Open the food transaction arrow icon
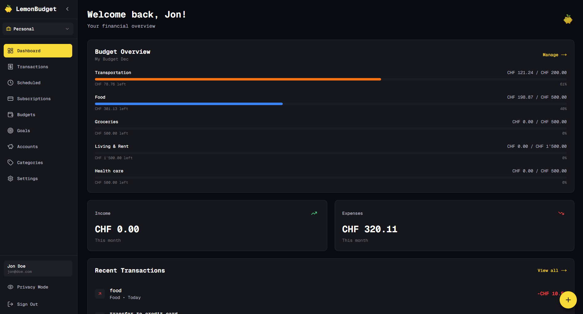Screen dimensions: 583x314 (x=100, y=294)
